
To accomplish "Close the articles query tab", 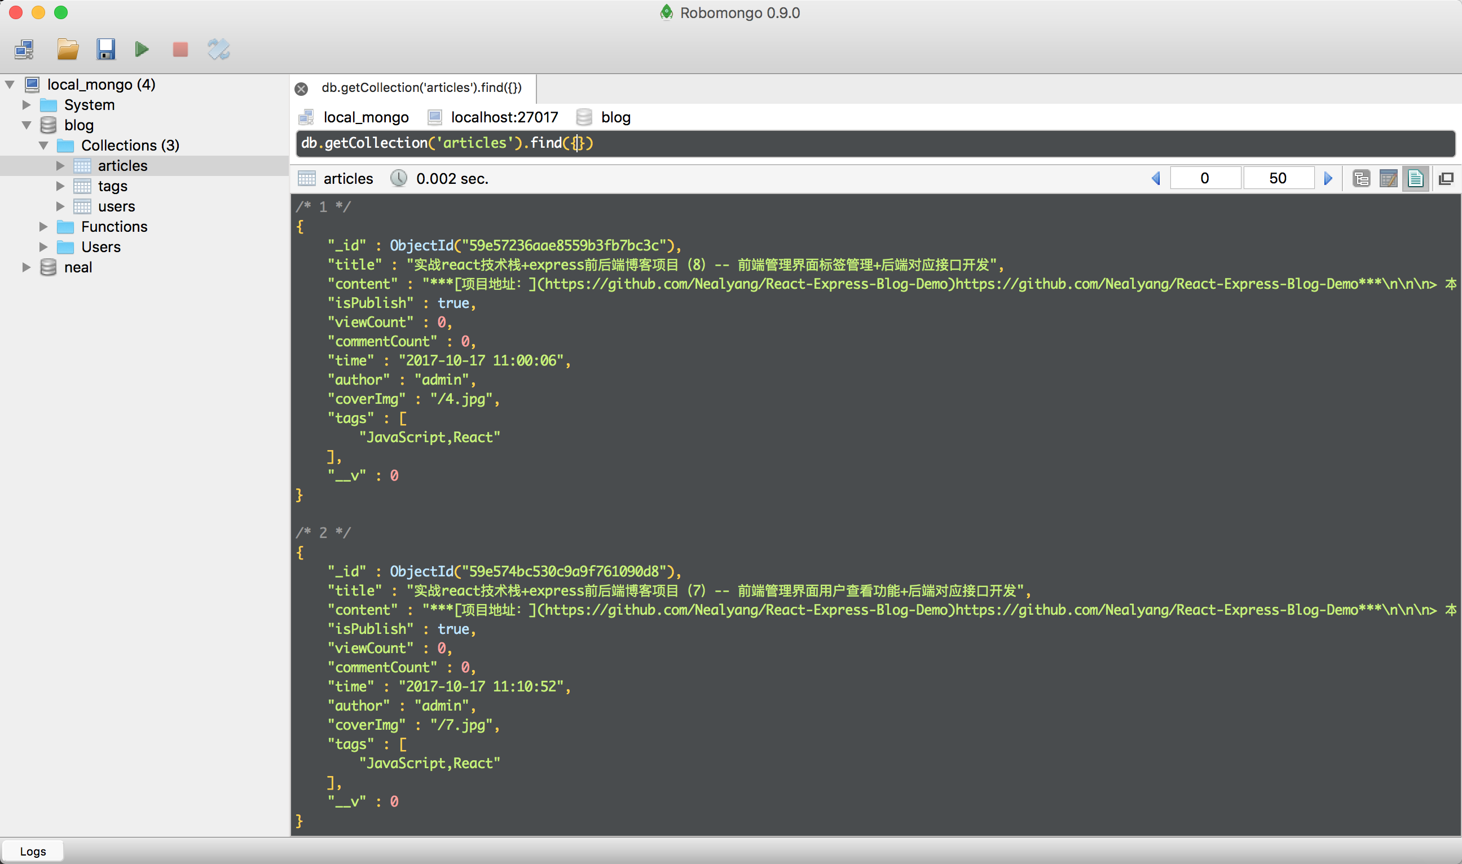I will 301,89.
